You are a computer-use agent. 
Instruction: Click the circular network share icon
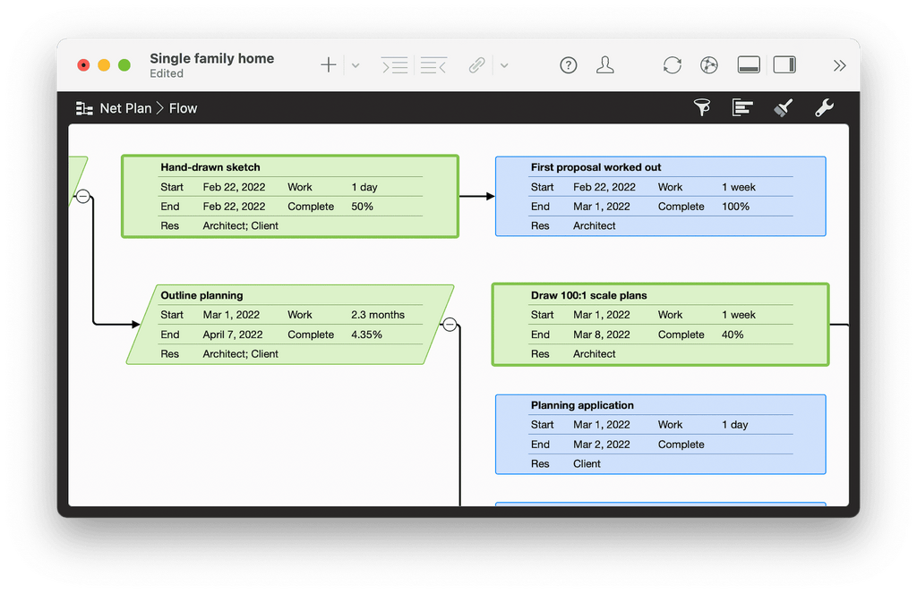coord(709,65)
